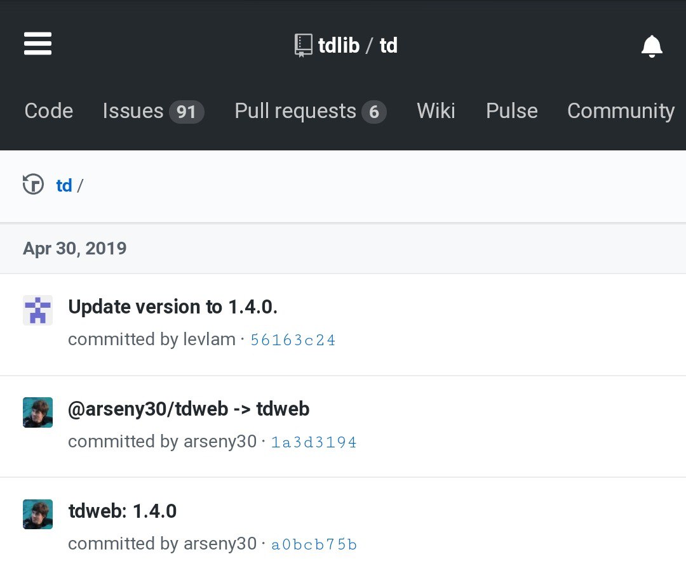
Task: Open commit hash 56163c24
Action: click(293, 340)
